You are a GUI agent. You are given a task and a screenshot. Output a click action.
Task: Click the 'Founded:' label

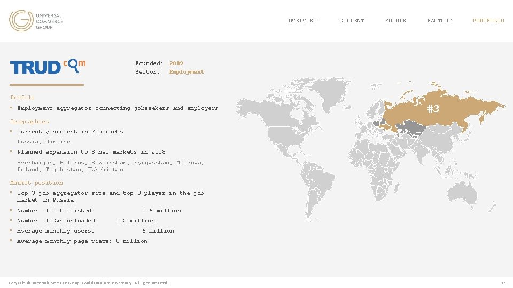coord(149,63)
